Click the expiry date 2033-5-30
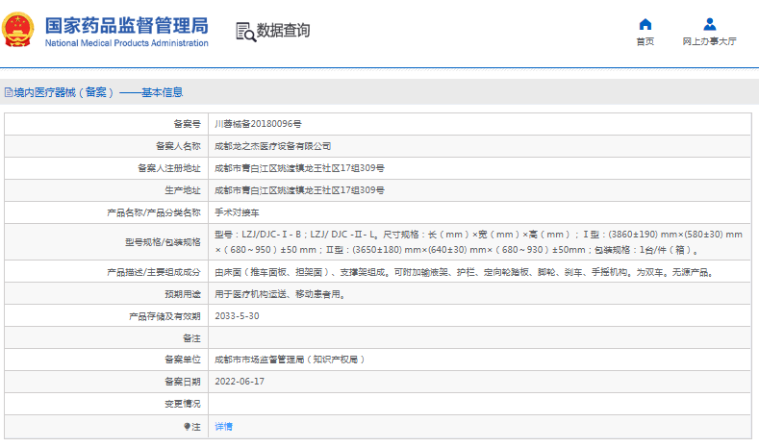 pyautogui.click(x=236, y=316)
